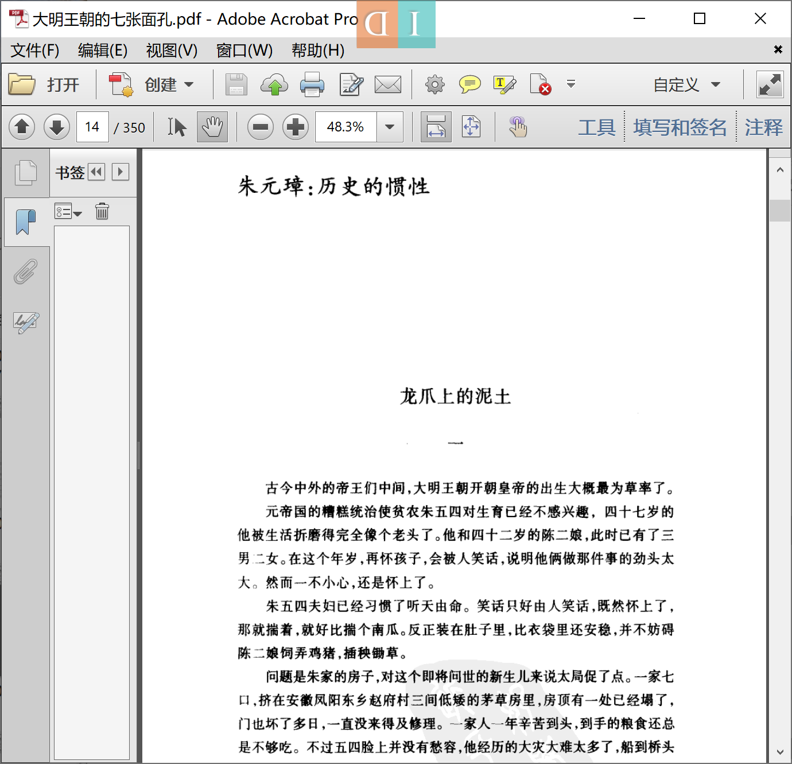Open the 编辑(E) menu
This screenshot has width=792, height=764.
tap(103, 51)
